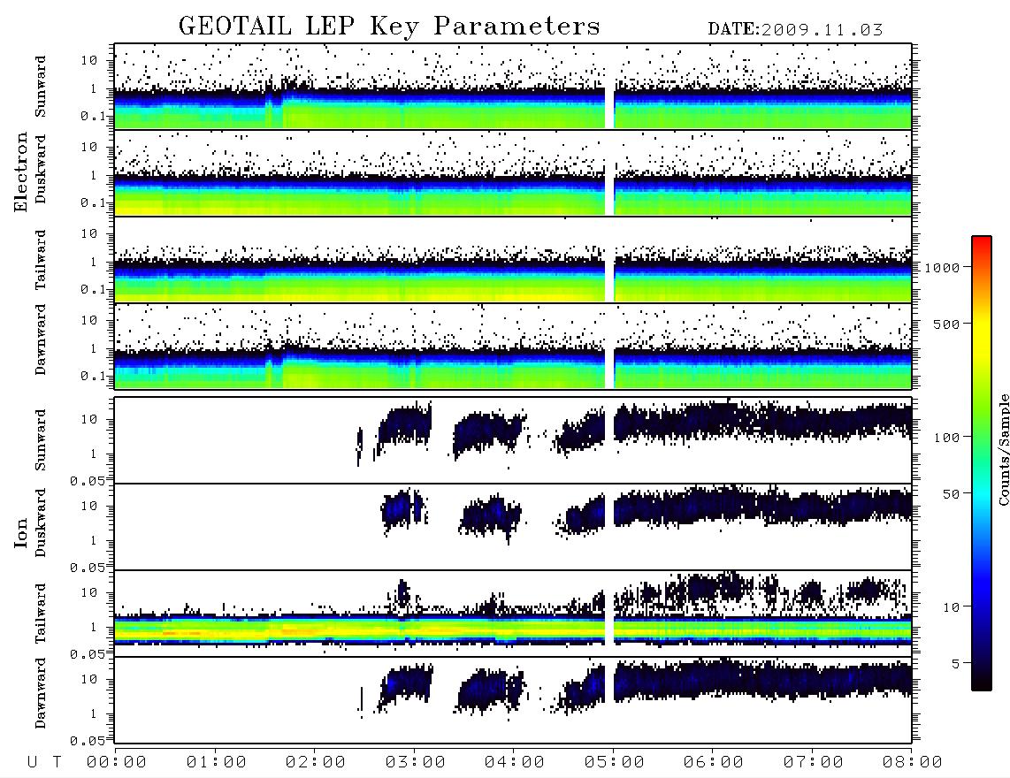1010x778 pixels.
Task: Click the "GEOTAIL LEP Key Parameters" title
Action: pyautogui.click(x=389, y=27)
